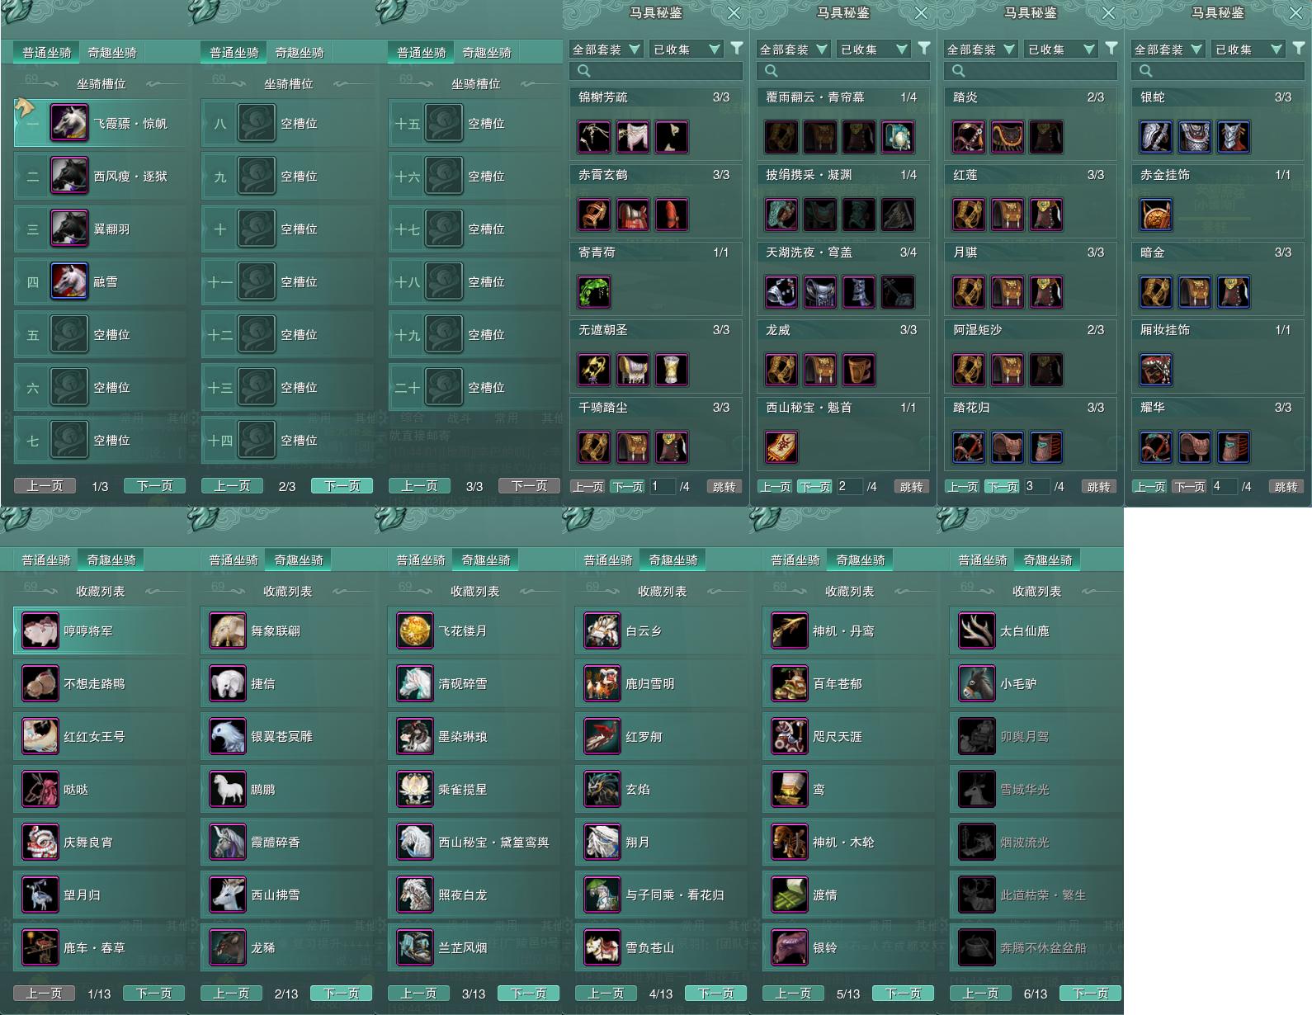Select the 哼哼将军 pig mount icon
Viewport: 1312px width, 1015px height.
point(40,631)
